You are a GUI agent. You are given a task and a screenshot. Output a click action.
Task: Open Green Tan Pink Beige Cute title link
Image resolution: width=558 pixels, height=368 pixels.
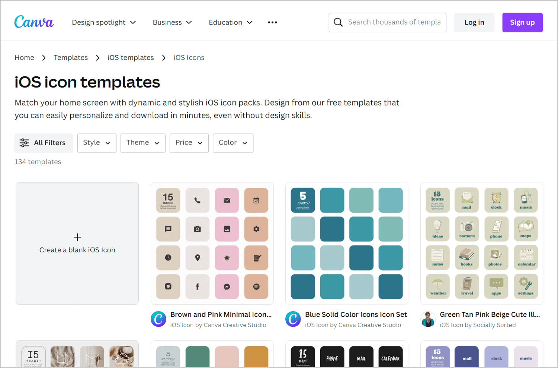[490, 314]
